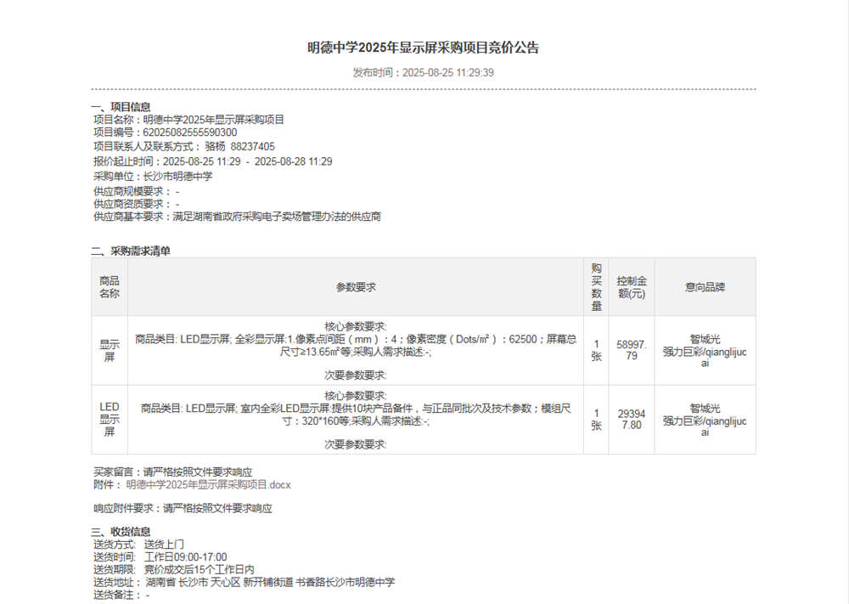Click the 供应商规模要求 line
The width and height of the screenshot is (849, 604).
pyautogui.click(x=136, y=191)
